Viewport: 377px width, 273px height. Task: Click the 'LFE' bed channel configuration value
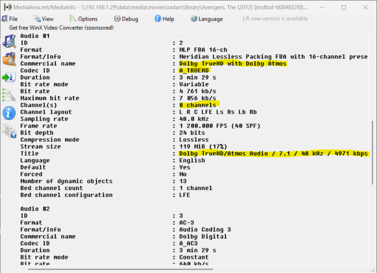[185, 195]
